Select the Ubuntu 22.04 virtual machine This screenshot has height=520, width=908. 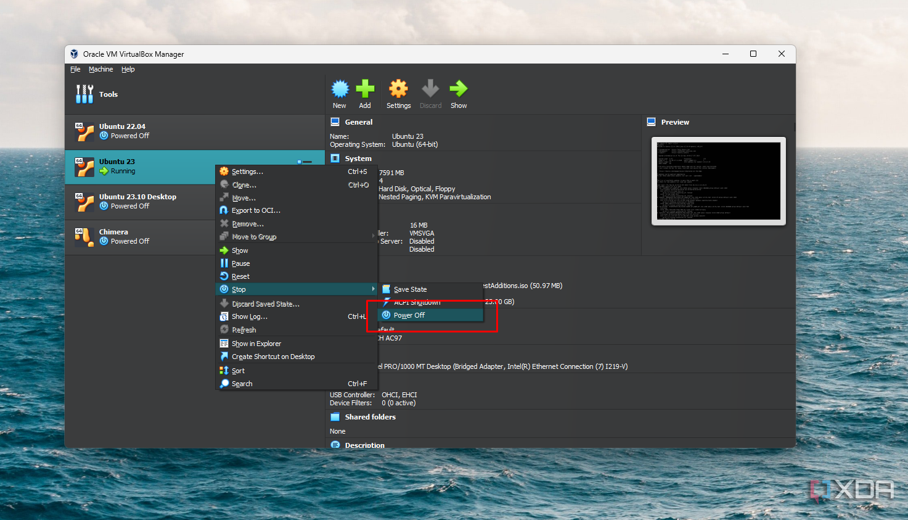pyautogui.click(x=195, y=131)
